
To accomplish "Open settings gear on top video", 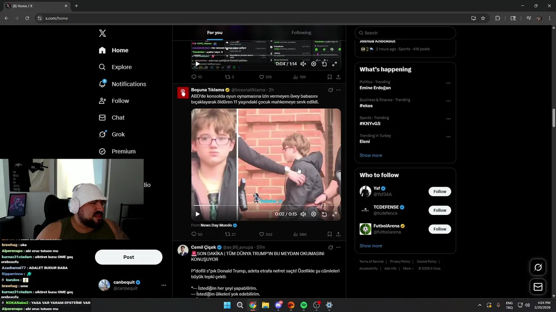I will [314, 64].
